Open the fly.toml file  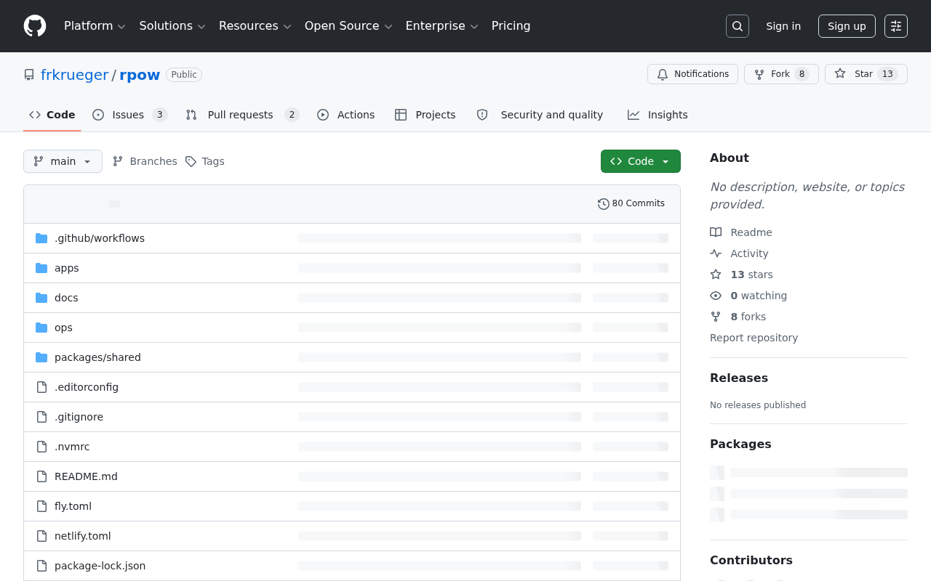[x=73, y=506]
